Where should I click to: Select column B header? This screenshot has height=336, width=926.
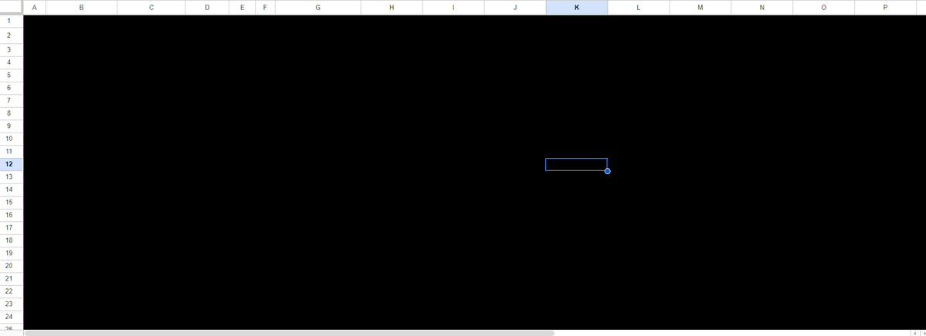[82, 7]
